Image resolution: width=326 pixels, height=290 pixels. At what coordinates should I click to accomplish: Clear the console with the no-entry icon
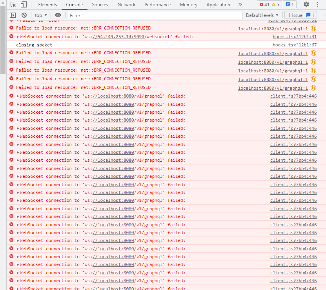coord(24,15)
